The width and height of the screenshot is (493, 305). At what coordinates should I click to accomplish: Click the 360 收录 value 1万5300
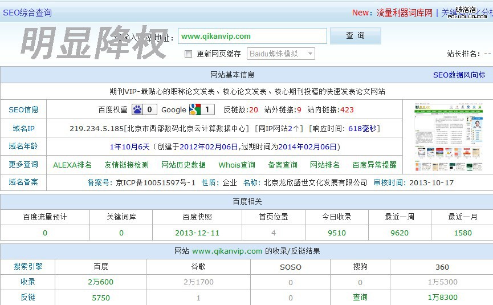[442, 282]
